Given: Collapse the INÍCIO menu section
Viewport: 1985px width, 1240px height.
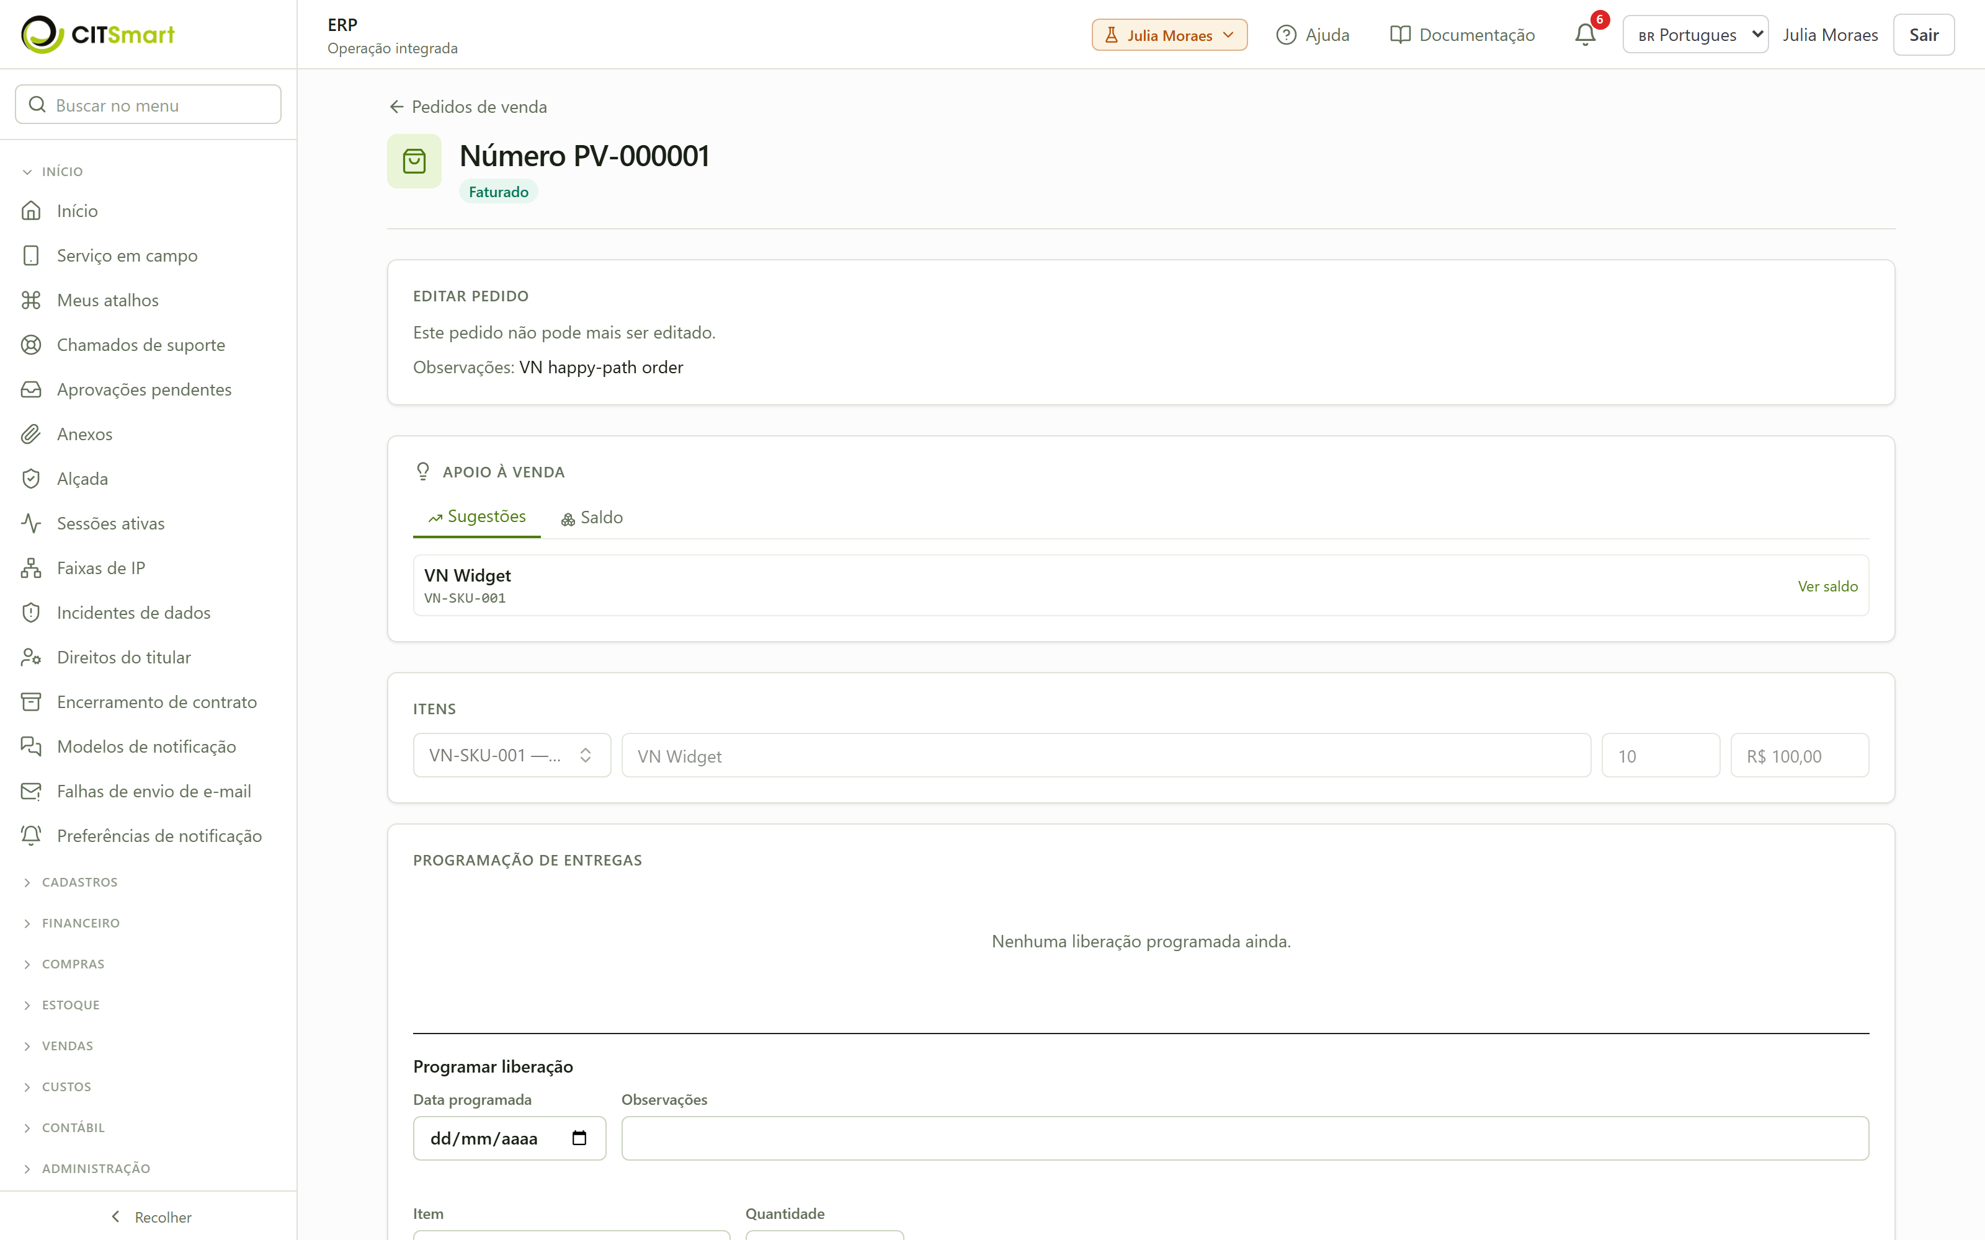Looking at the screenshot, I should point(53,171).
